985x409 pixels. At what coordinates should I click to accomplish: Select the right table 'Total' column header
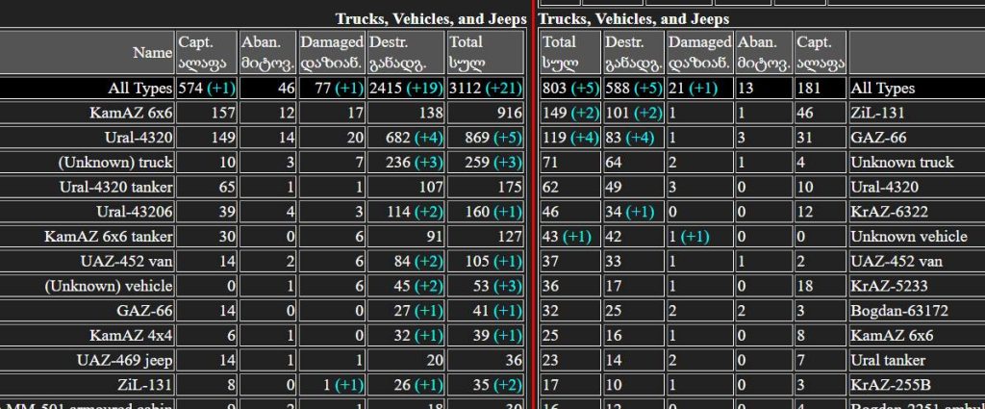tap(571, 52)
